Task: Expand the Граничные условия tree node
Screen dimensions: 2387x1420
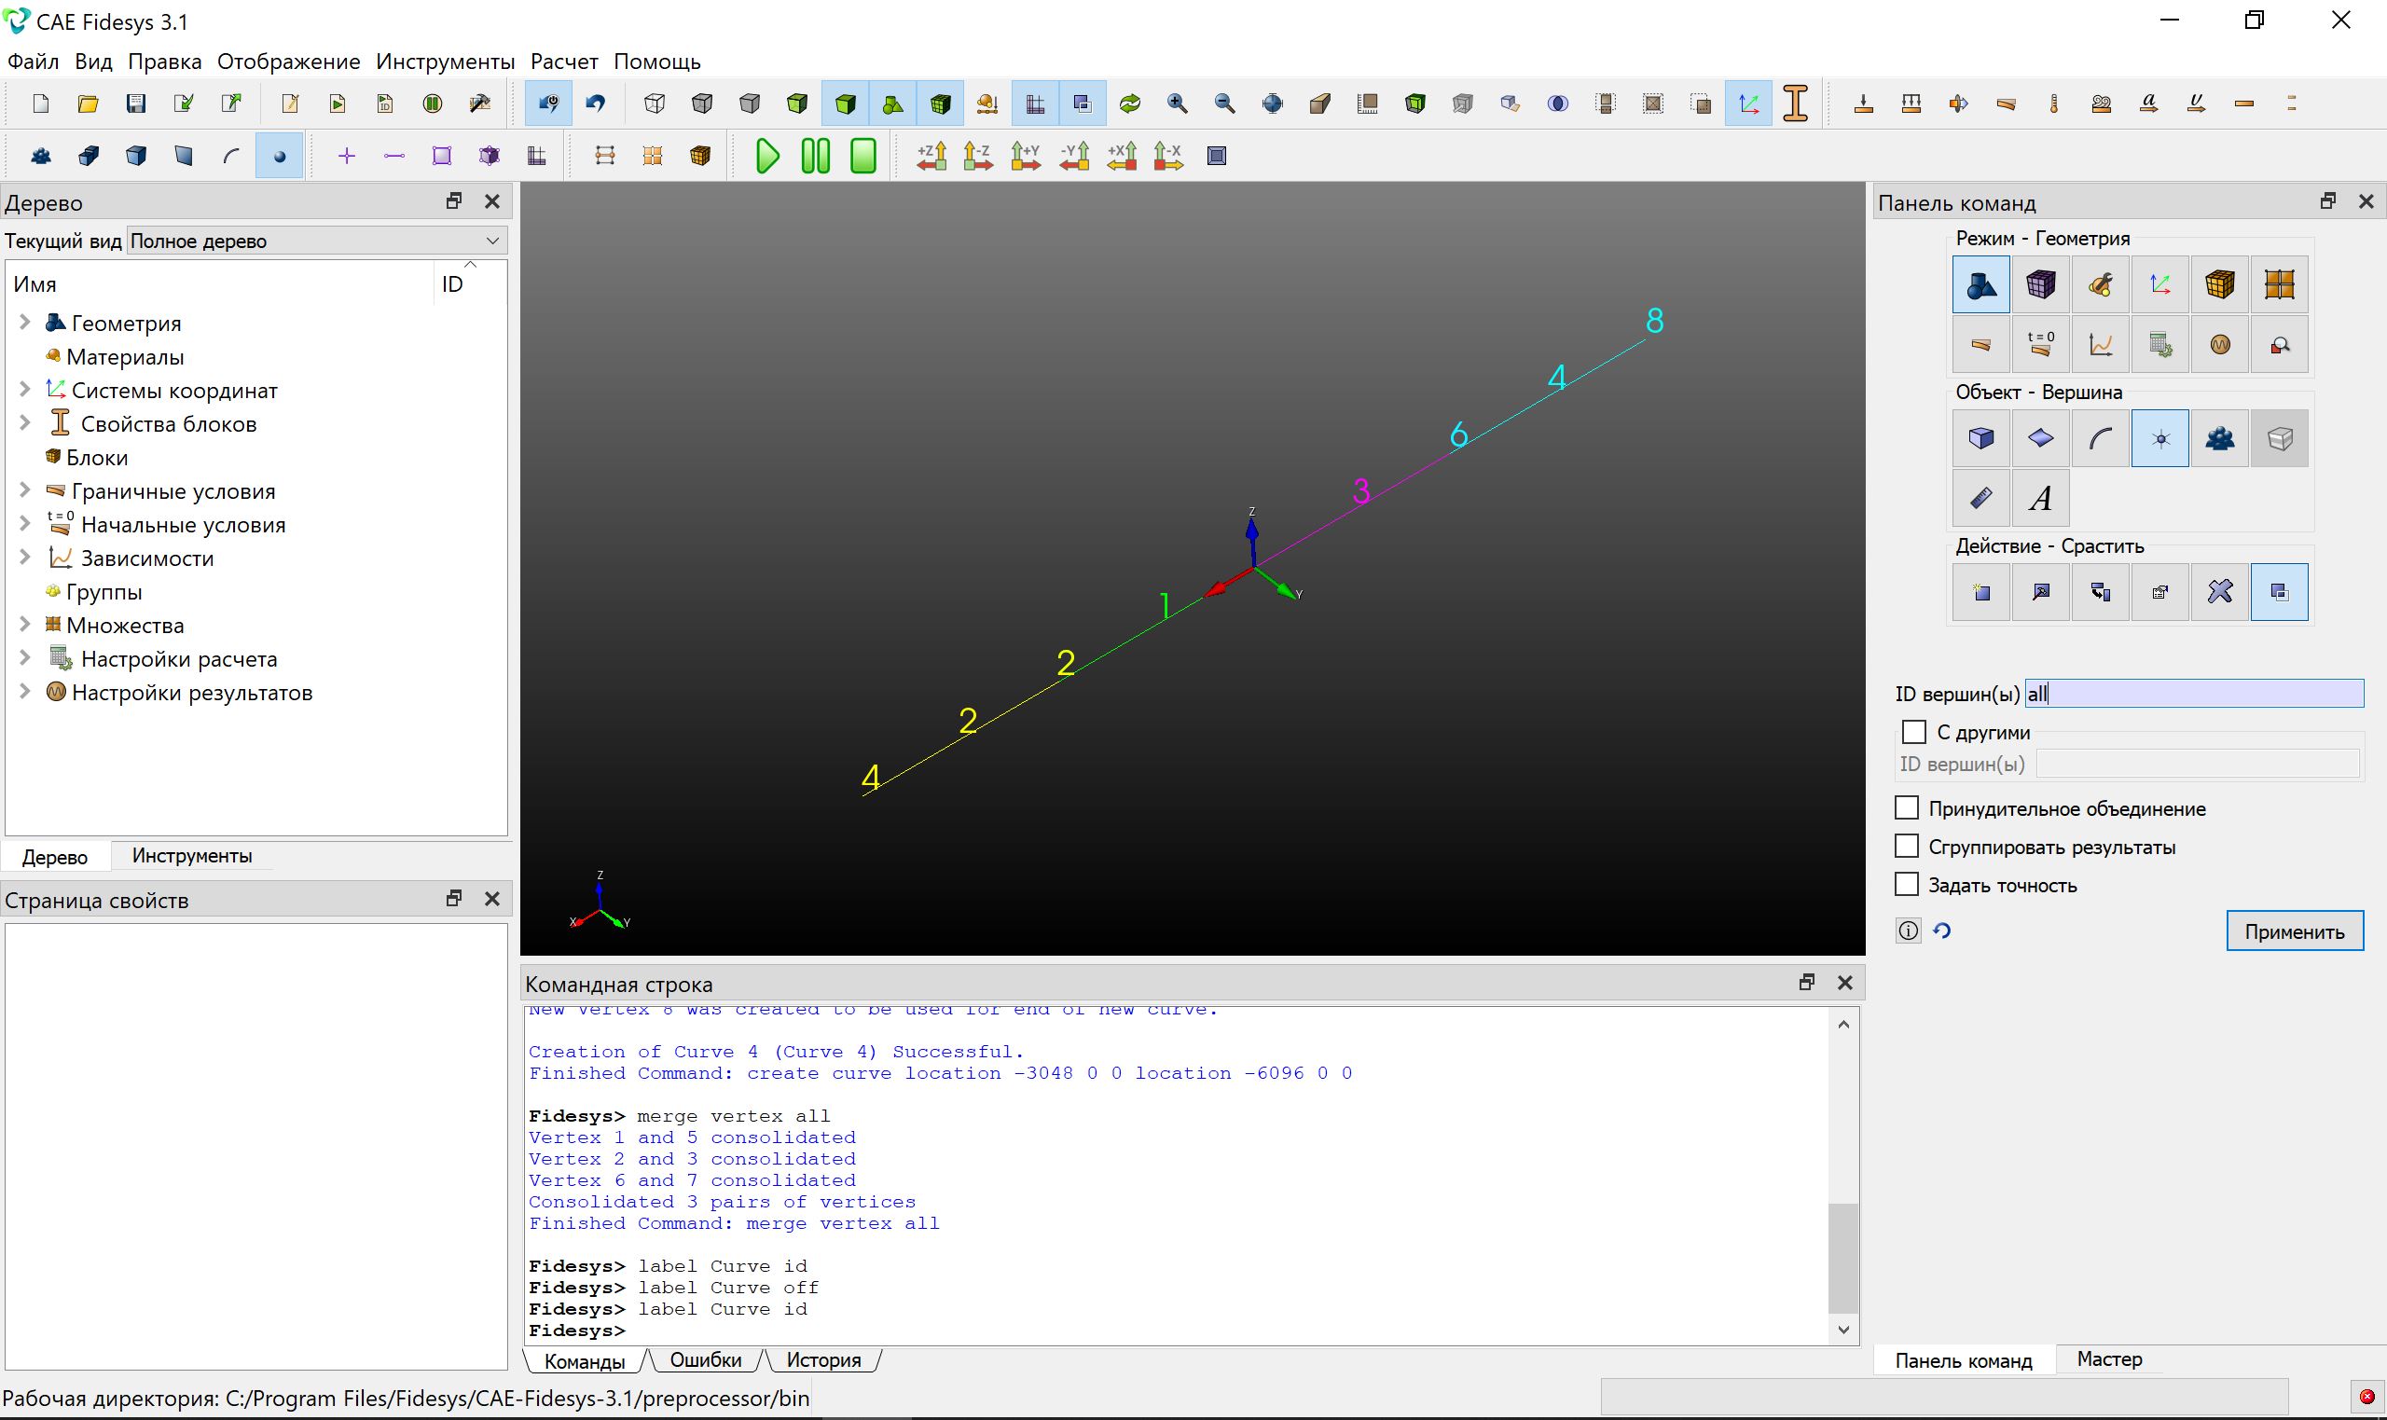Action: (x=25, y=489)
